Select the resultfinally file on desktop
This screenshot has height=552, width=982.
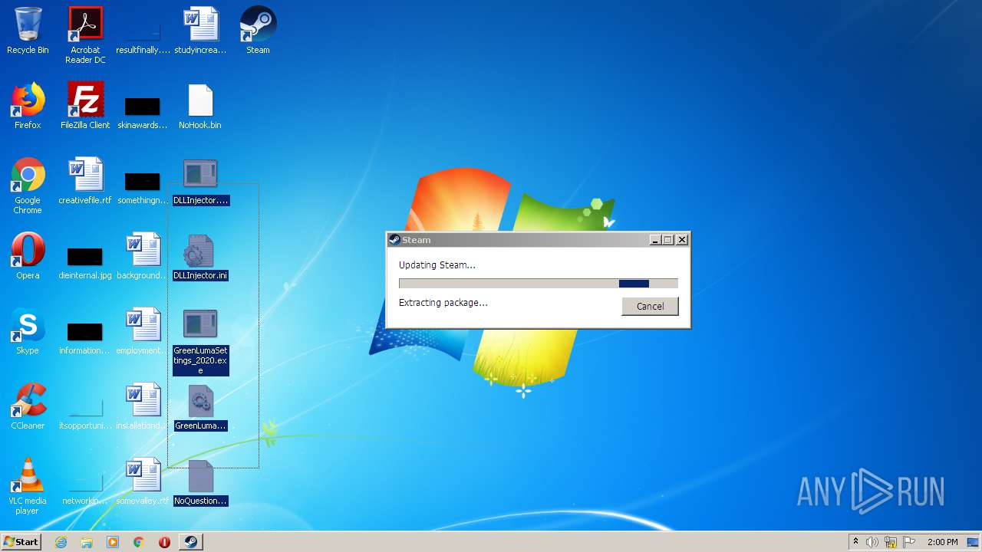coord(143,34)
